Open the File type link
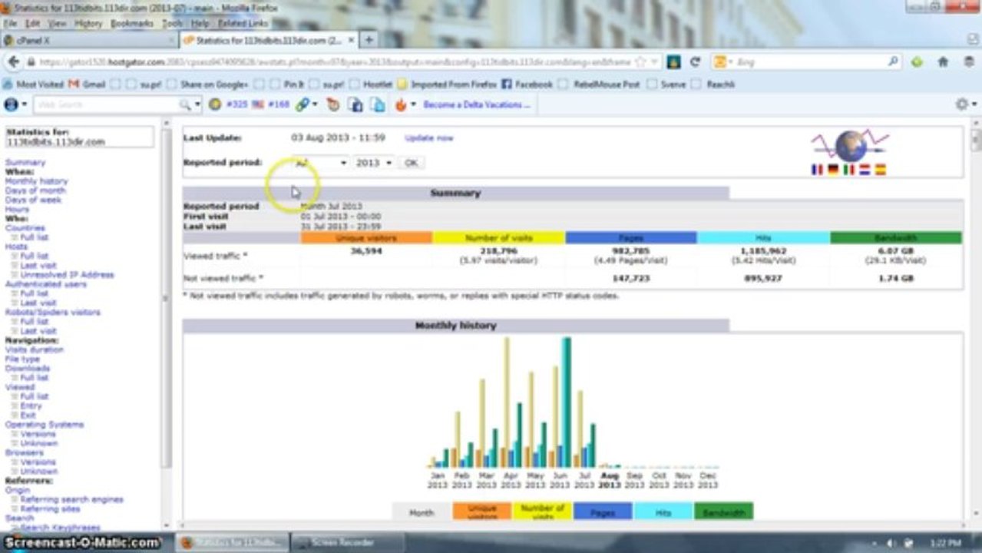The image size is (982, 553). [22, 359]
